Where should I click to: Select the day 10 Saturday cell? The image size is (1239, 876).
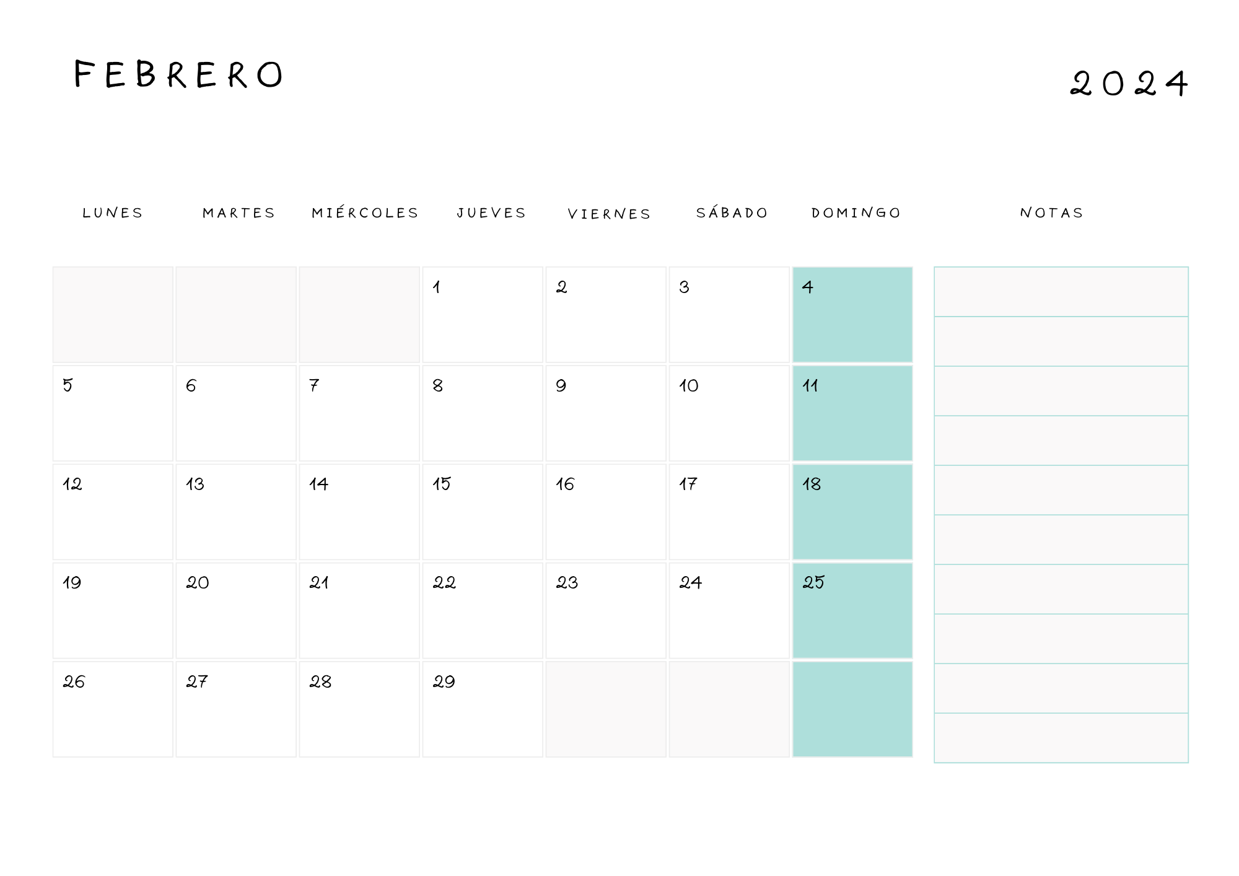tap(729, 413)
